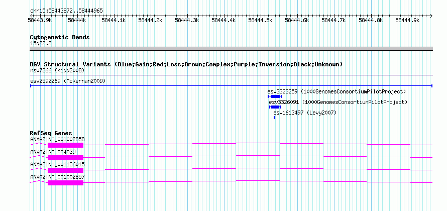Click the NM_001002858 magenta exon block
Image resolution: width=447 pixels, height=211 pixels.
[66, 145]
